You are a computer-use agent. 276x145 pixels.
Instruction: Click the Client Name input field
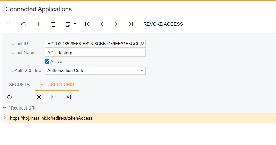pos(95,53)
